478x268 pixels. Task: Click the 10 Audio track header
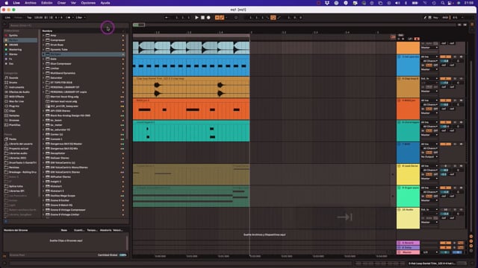pos(408,218)
